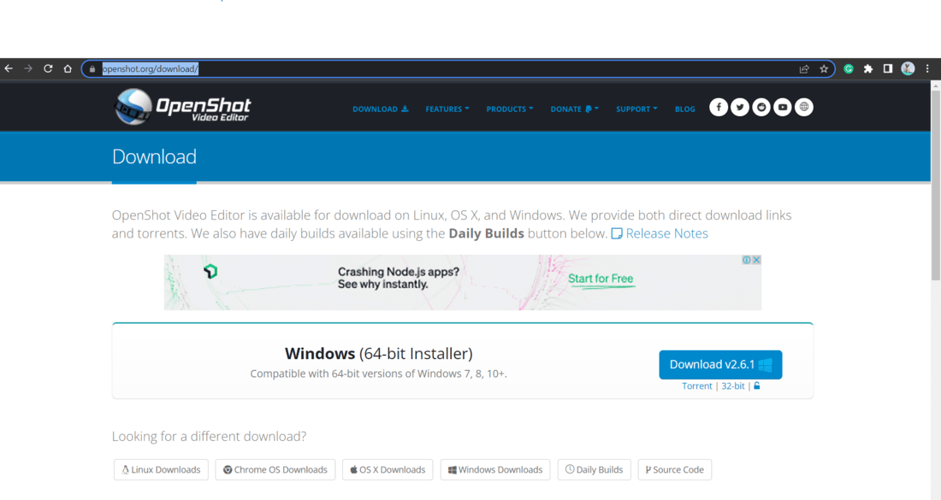Open the Chrome three-dot menu
This screenshot has width=941, height=500.
[x=928, y=69]
